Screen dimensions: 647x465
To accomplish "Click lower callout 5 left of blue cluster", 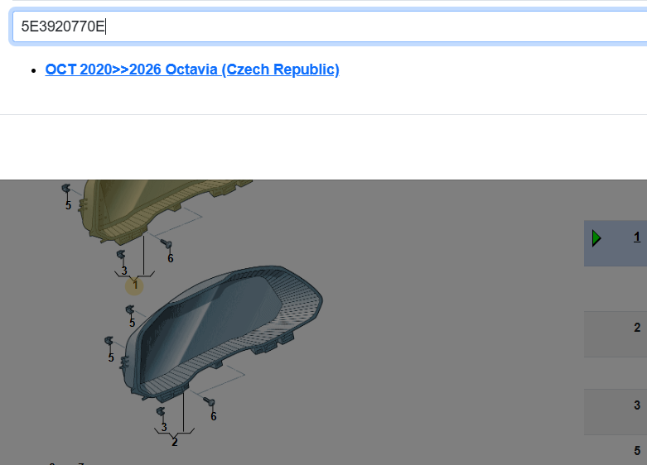I will 110,357.
